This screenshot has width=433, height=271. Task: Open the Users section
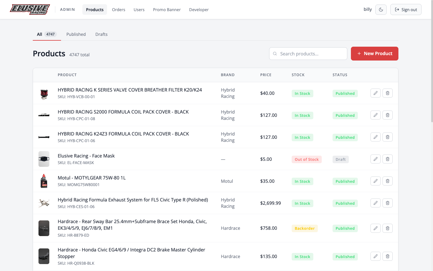point(139,10)
